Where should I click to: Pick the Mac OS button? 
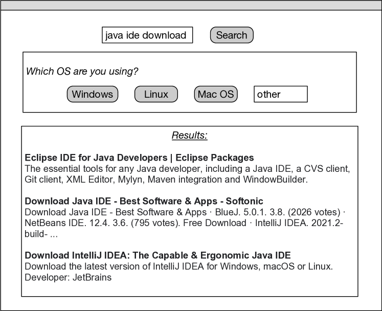click(x=216, y=94)
